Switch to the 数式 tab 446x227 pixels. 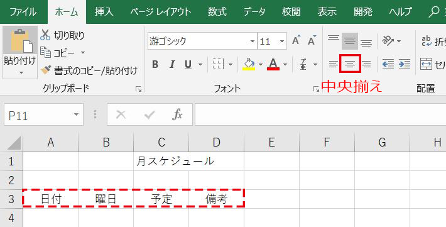pos(217,12)
